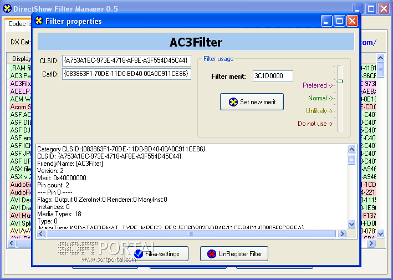Open Filter settings button
The height and width of the screenshot is (280, 393).
pos(157,254)
